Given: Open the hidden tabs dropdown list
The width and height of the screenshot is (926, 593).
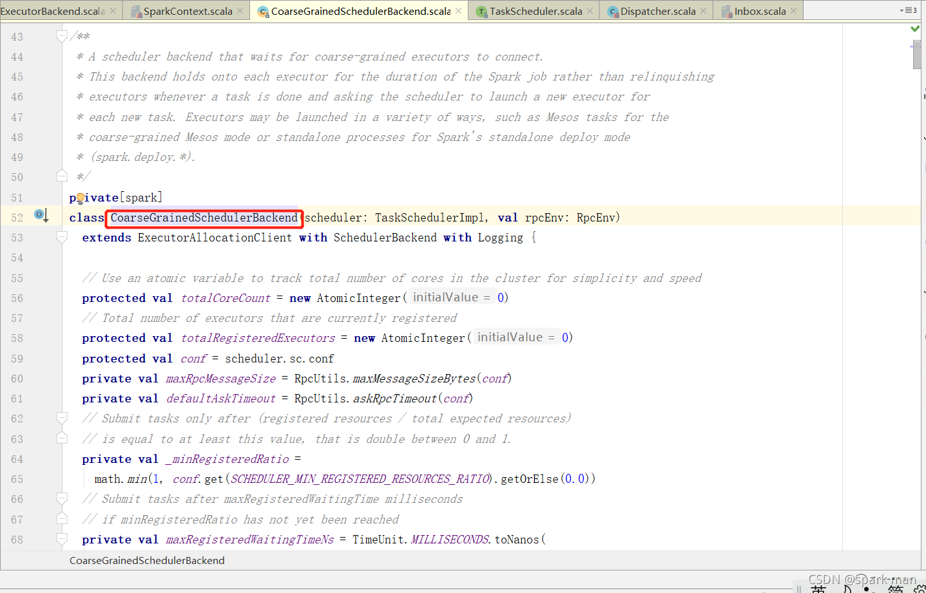Looking at the screenshot, I should coord(909,10).
